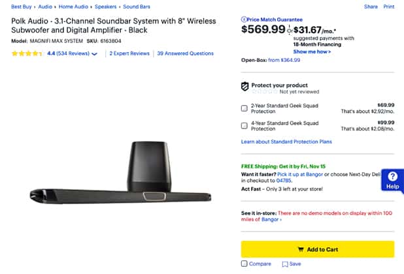This screenshot has width=404, height=274.
Task: Click the Price Match Guarantee info icon
Action: (244, 20)
